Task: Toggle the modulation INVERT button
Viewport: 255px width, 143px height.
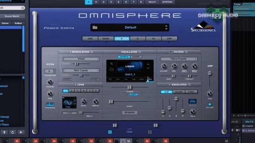Action: [95, 79]
